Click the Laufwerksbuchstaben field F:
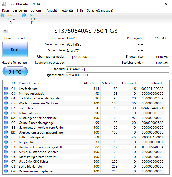 pos(88,63)
